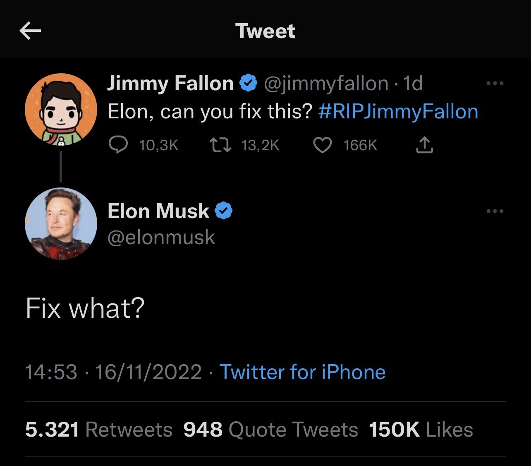Open more options on Elon Musk's tweet

[x=495, y=211]
